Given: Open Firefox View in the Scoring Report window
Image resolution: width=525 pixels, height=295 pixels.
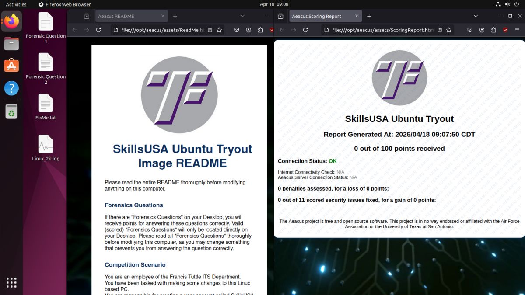Looking at the screenshot, I should (280, 16).
